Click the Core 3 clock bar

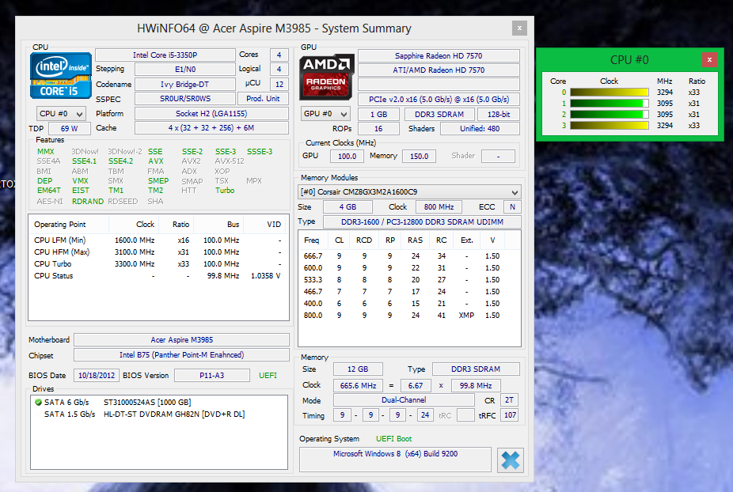pos(610,125)
